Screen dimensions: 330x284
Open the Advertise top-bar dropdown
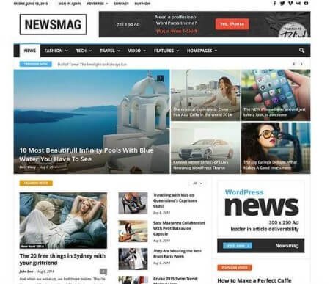pos(98,4)
